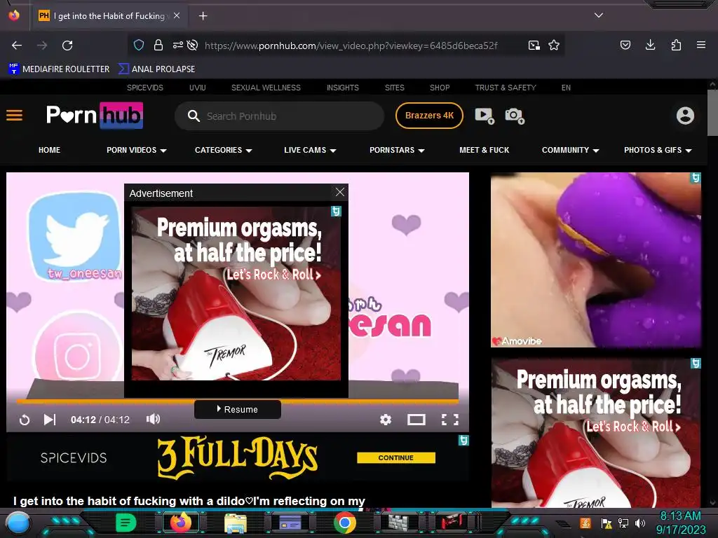Screen dimensions: 718x538
Task: View site security via the padlock icon
Action: [158, 45]
